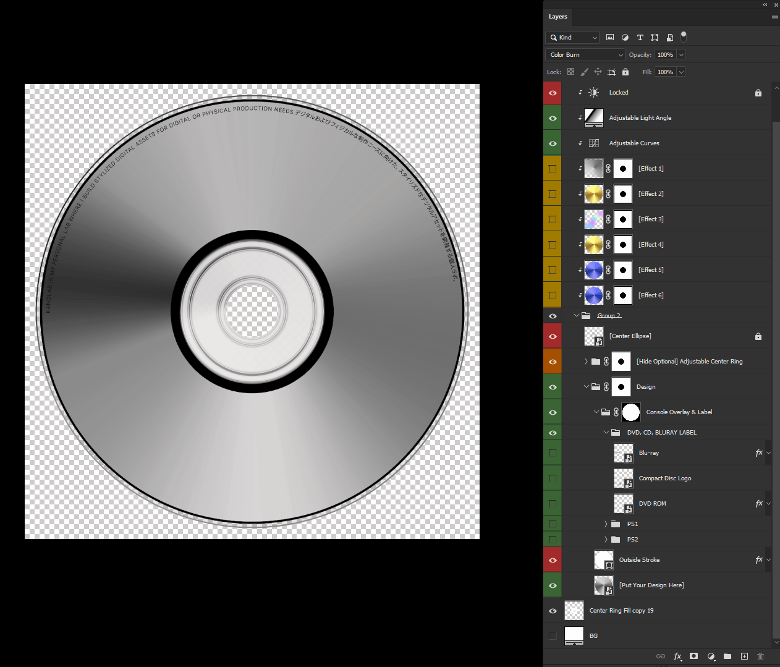This screenshot has height=667, width=780.
Task: Filter layers by type (text) layers
Action: 640,37
